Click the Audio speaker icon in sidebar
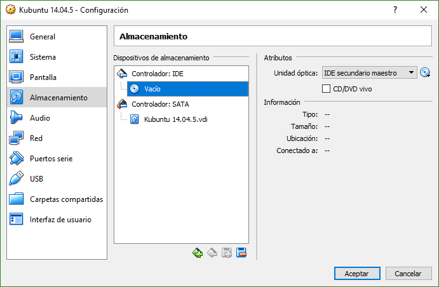The height and width of the screenshot is (287, 439). (17, 118)
